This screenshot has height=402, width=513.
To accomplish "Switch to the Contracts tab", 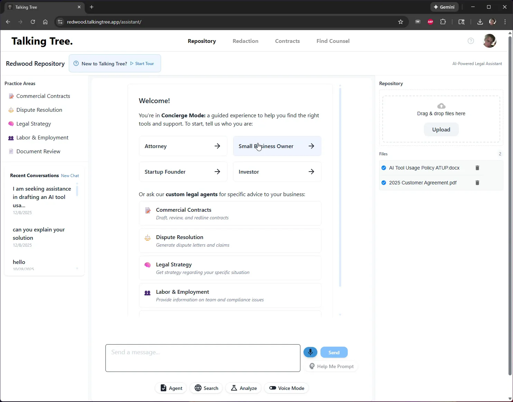I will click(288, 41).
